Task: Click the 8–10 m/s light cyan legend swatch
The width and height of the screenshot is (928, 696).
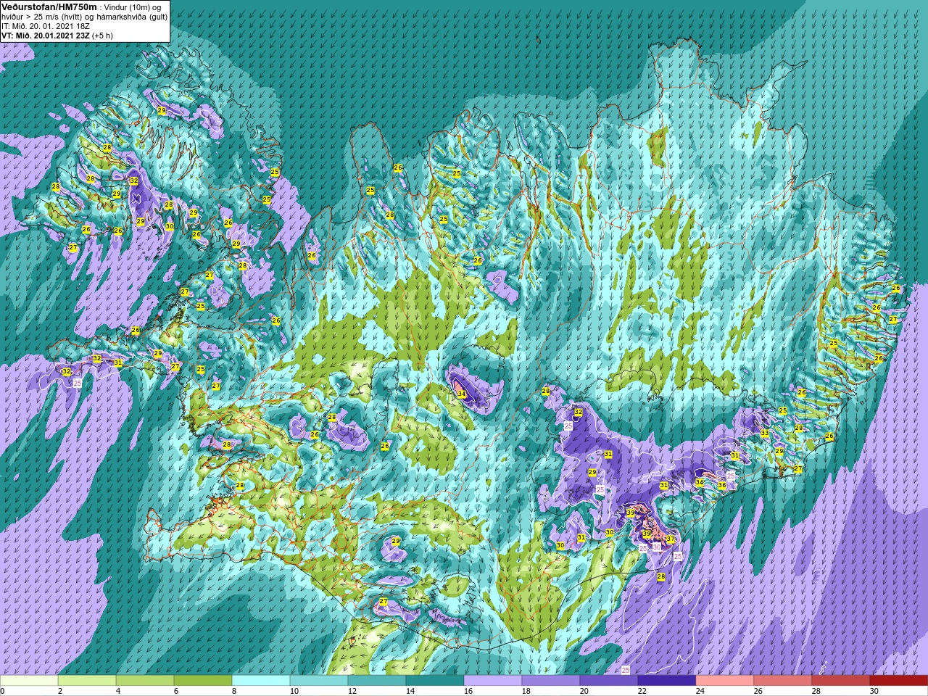Action: click(261, 681)
